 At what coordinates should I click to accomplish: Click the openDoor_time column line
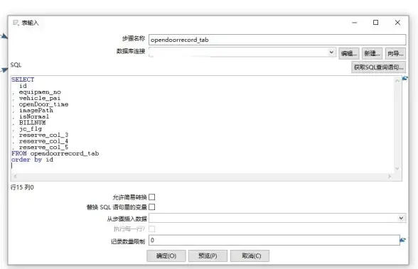(x=41, y=104)
